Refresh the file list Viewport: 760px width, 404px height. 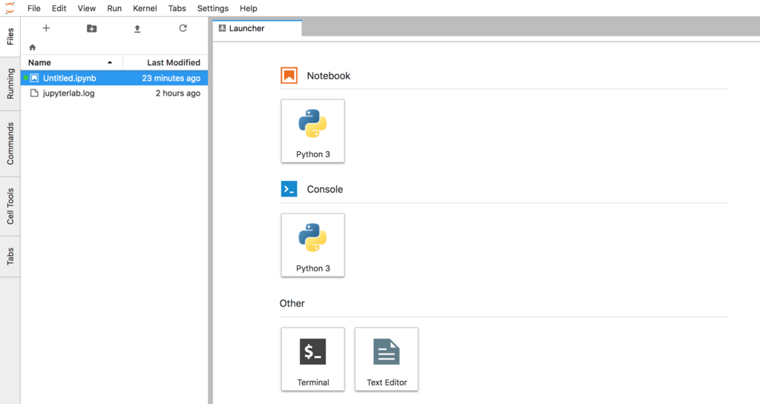[x=183, y=28]
